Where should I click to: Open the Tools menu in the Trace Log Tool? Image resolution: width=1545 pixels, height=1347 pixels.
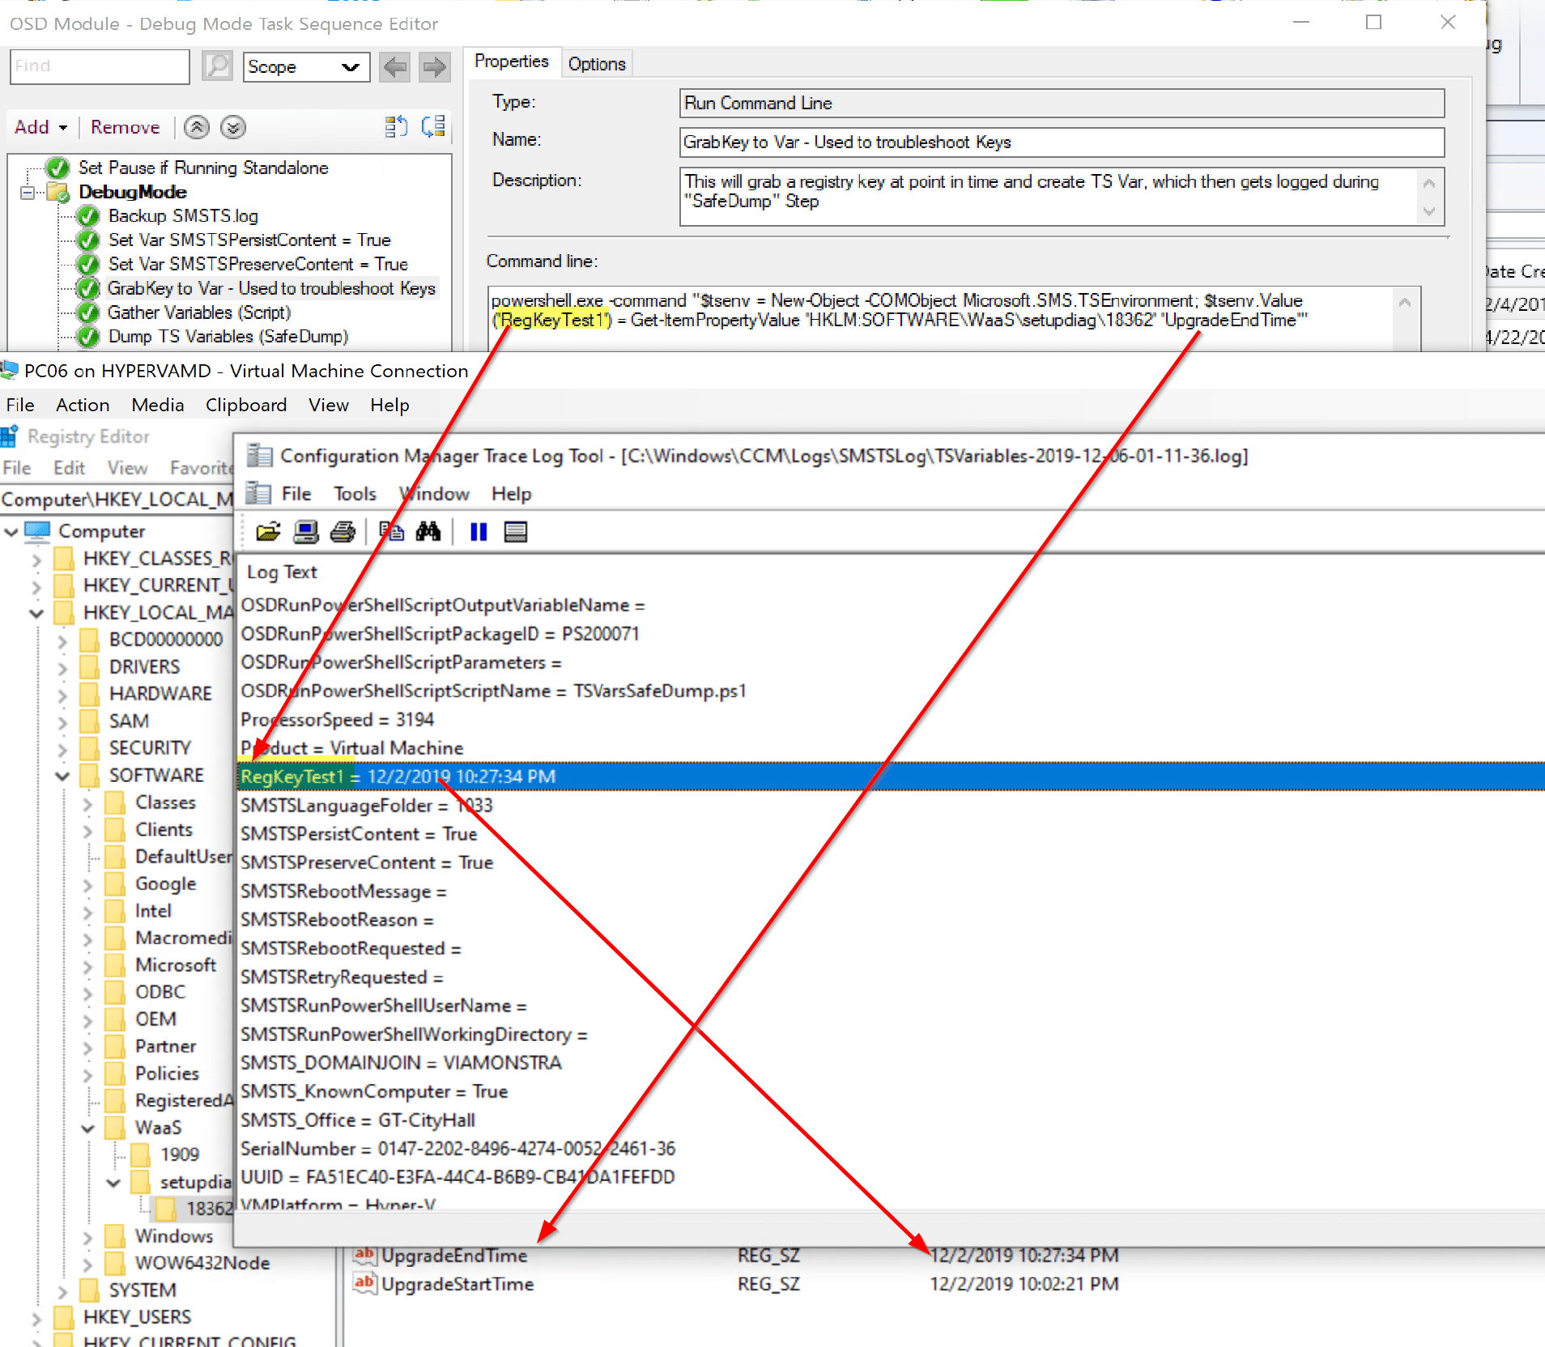tap(355, 494)
